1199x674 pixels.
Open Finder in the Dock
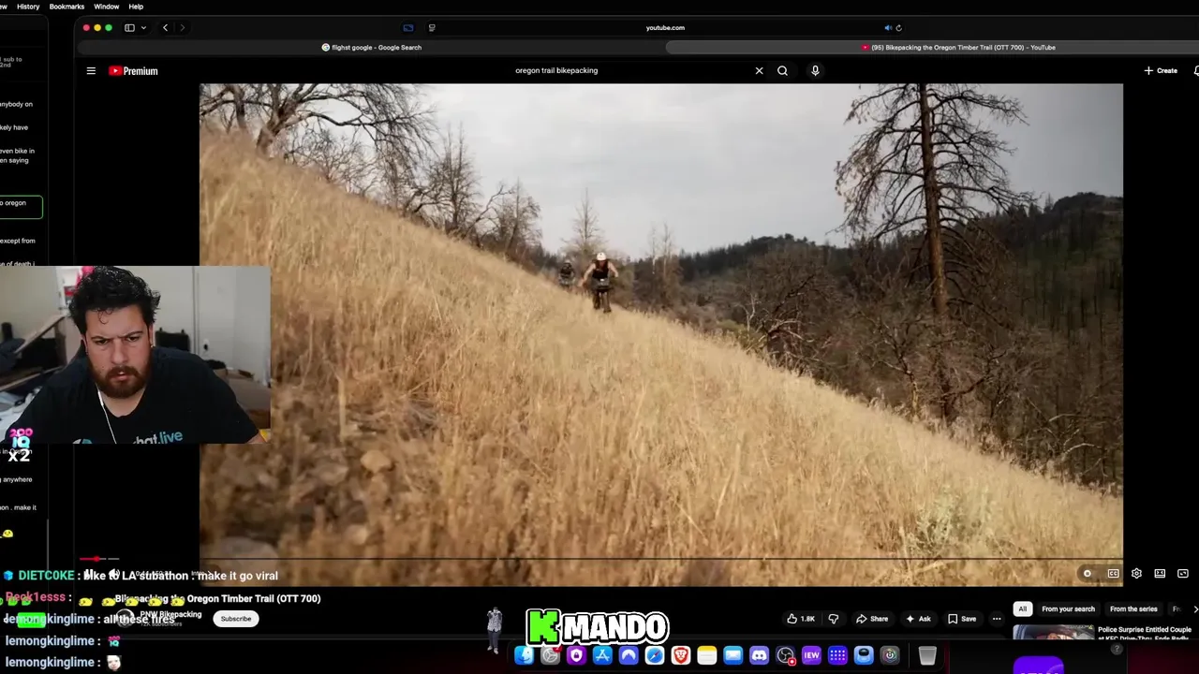tap(524, 656)
